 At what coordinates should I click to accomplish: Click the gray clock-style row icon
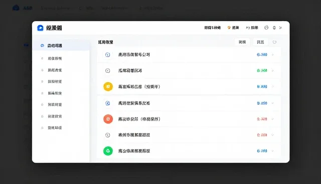tap(108, 135)
